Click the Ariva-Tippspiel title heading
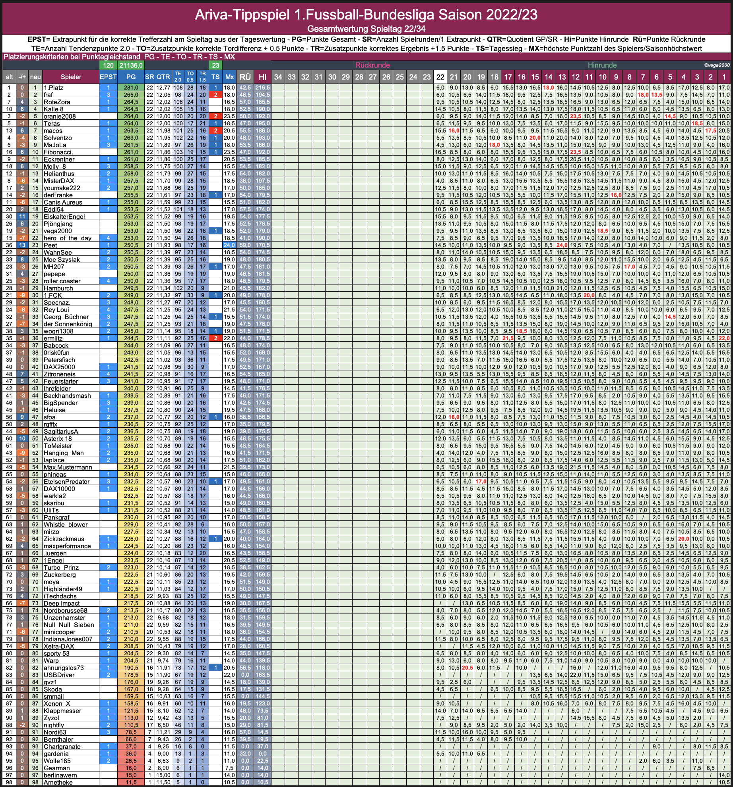The height and width of the screenshot is (787, 733). (x=366, y=15)
